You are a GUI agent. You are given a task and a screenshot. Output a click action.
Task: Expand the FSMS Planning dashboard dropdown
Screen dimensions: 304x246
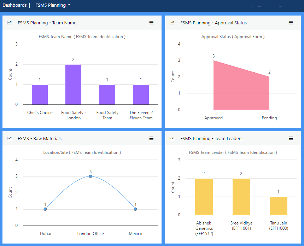53,5
